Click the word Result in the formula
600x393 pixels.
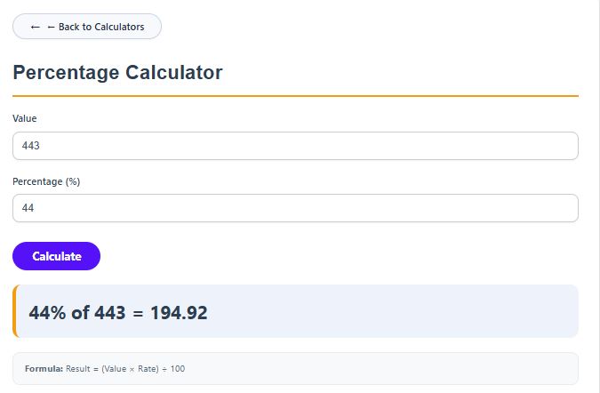click(x=79, y=368)
